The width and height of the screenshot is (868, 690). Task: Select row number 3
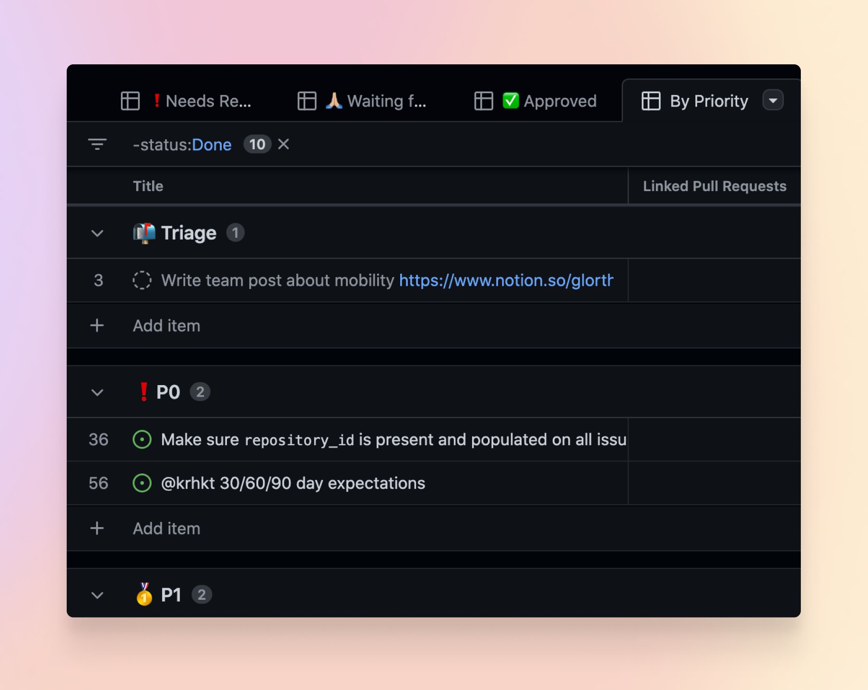point(98,280)
